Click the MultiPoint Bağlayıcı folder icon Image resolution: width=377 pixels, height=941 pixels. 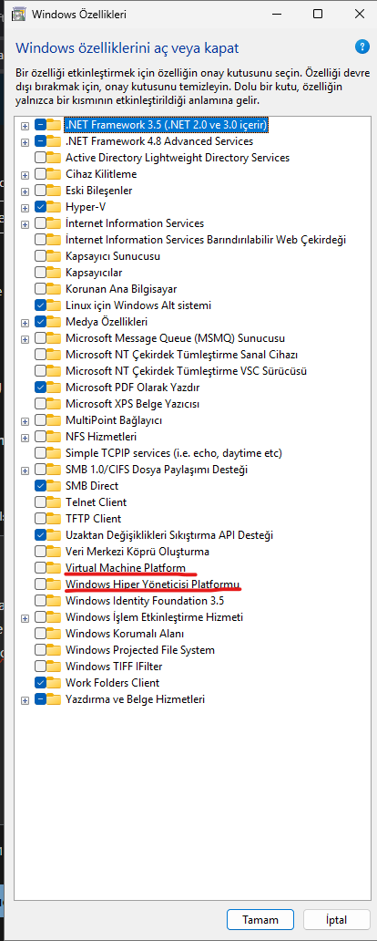coord(55,420)
